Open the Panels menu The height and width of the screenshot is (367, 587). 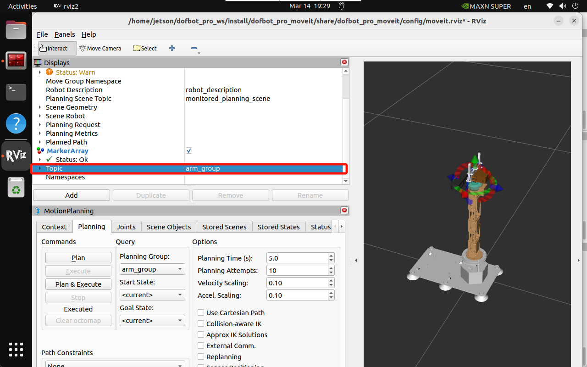tap(65, 34)
